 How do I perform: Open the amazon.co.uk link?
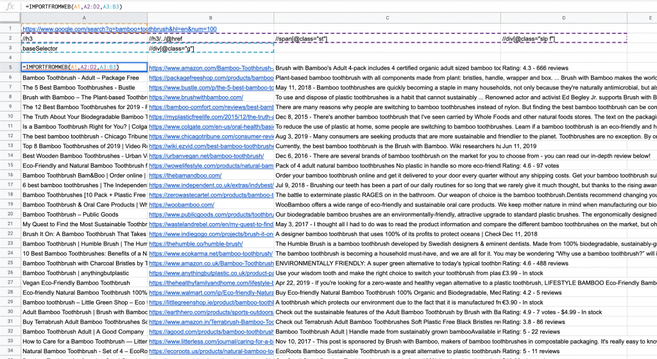click(211, 263)
